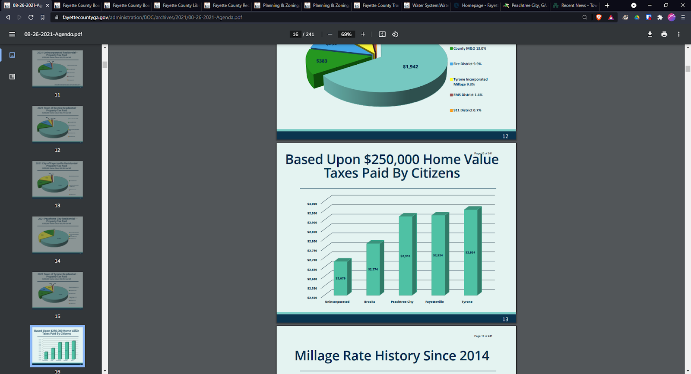This screenshot has height=374, width=691.
Task: Click the "$2,954" Tyrone bar value
Action: click(x=470, y=252)
